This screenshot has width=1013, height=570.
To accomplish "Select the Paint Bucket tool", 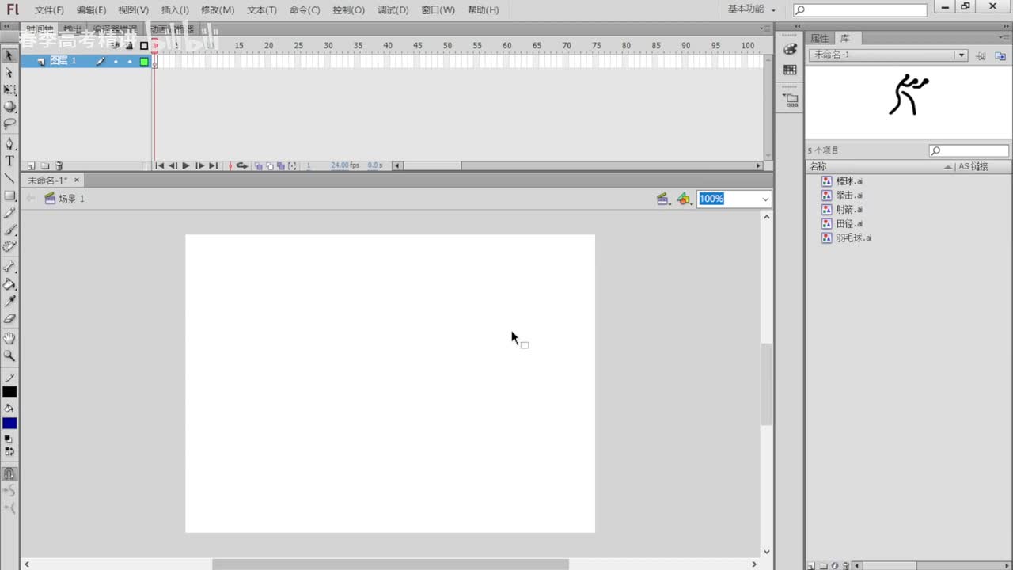I will 9,284.
